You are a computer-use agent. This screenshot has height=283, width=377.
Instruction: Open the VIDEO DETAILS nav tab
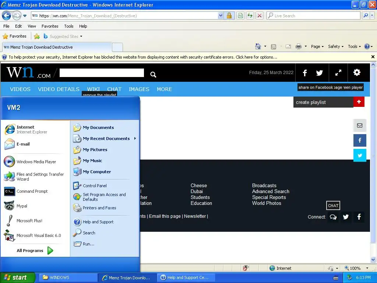pyautogui.click(x=59, y=89)
